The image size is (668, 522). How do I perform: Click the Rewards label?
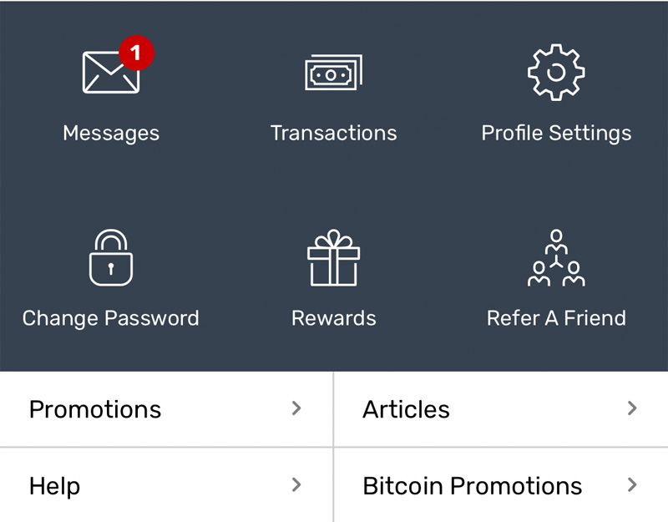[333, 318]
